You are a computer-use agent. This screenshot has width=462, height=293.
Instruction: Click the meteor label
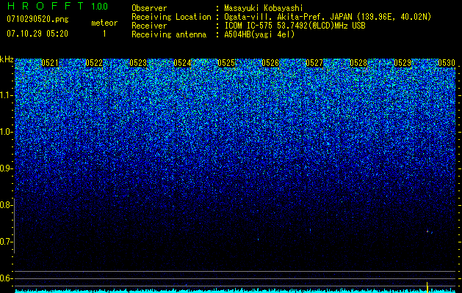point(104,23)
